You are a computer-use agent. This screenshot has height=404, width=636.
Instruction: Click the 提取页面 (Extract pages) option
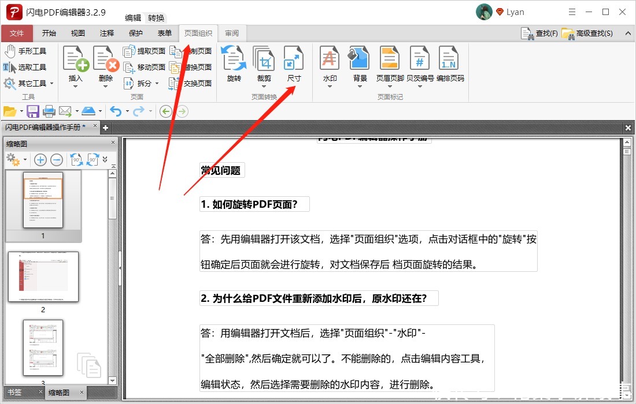click(x=146, y=51)
